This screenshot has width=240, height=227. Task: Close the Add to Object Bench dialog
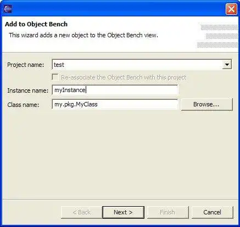point(231,9)
